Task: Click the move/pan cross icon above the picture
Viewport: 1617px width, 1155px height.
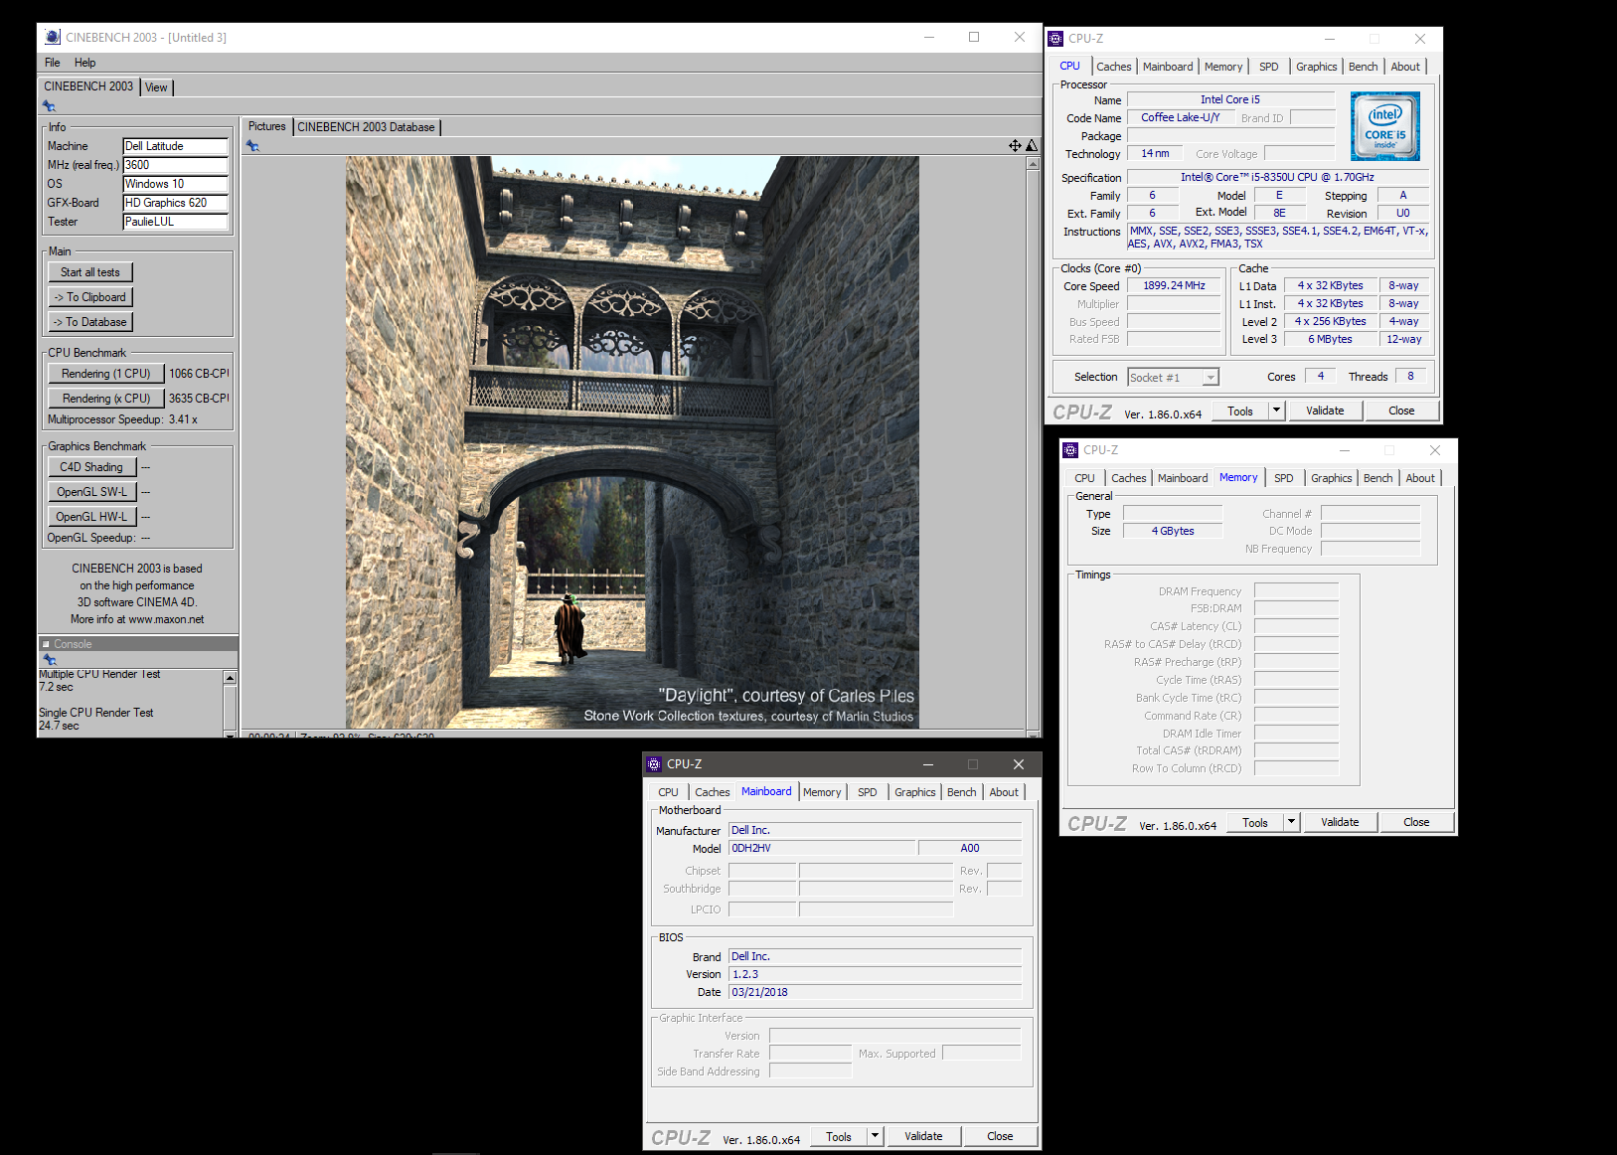Action: point(1015,145)
